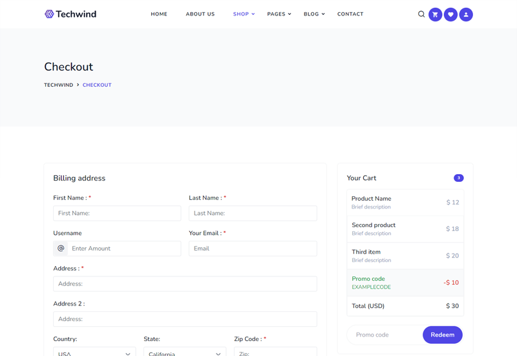The height and width of the screenshot is (356, 517).
Task: Open the user account icon button
Action: (466, 14)
